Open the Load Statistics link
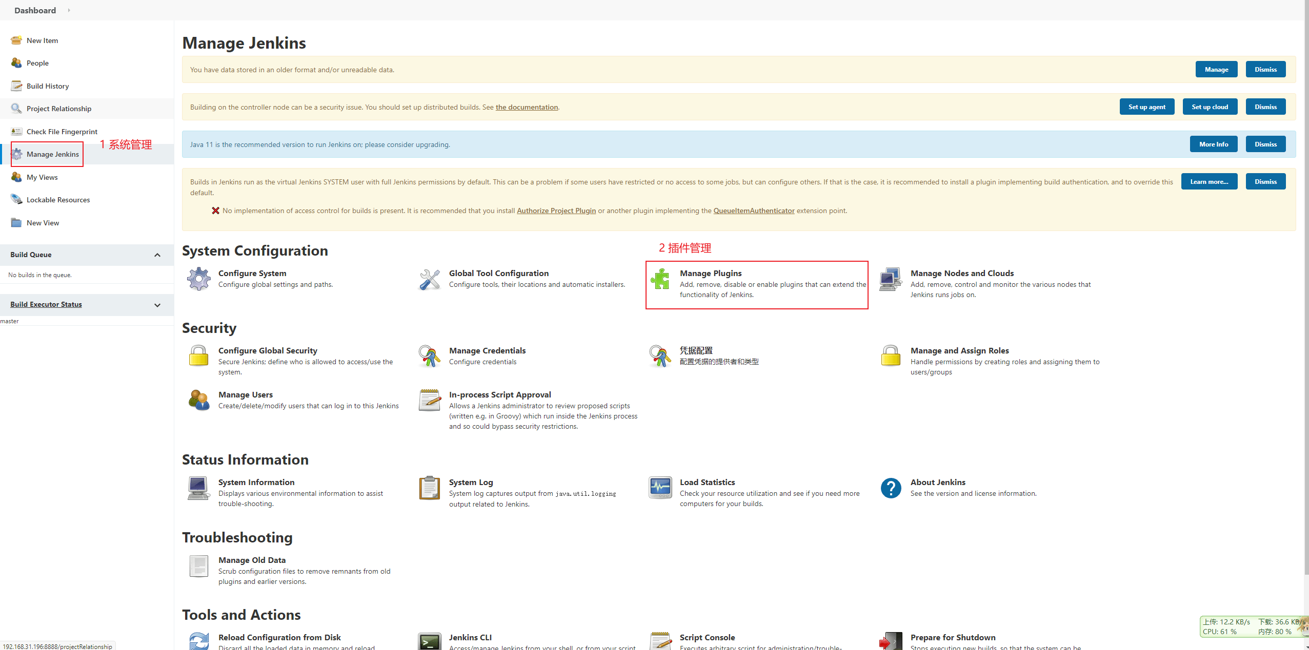 coord(707,483)
